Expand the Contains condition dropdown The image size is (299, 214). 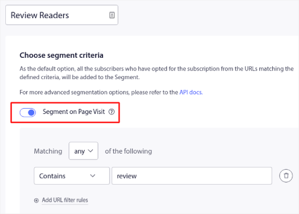coord(72,176)
